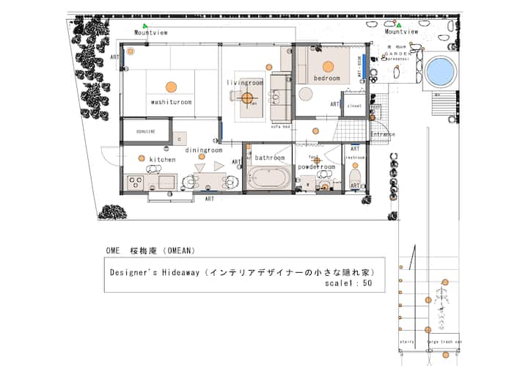Image resolution: width=528 pixels, height=366 pixels.
Task: Click the stairs label
Action: pyautogui.click(x=407, y=342)
